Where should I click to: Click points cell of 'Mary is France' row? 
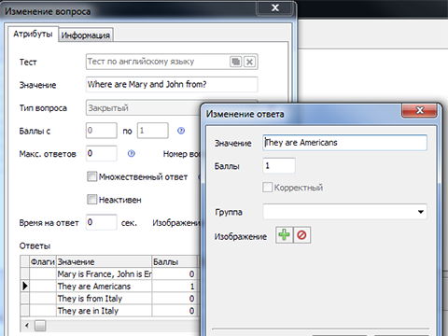click(175, 273)
